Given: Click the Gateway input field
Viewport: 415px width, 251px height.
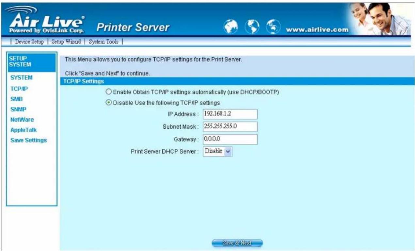Looking at the screenshot, I should 230,139.
